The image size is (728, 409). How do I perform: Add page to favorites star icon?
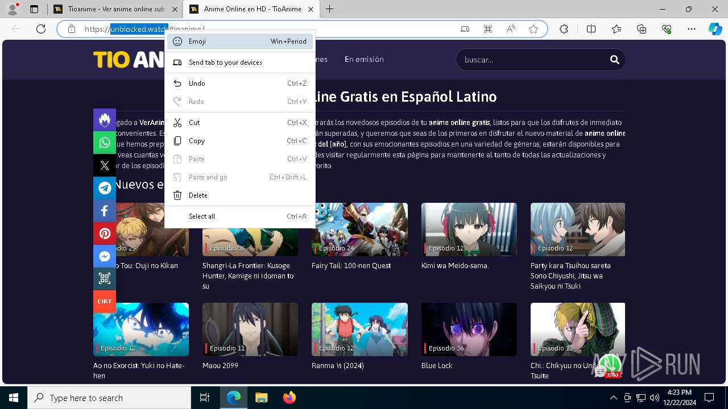click(x=533, y=29)
